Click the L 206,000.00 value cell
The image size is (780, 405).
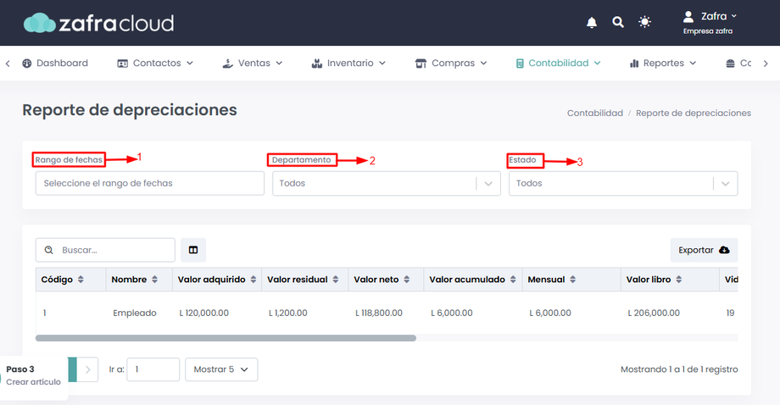click(x=654, y=313)
